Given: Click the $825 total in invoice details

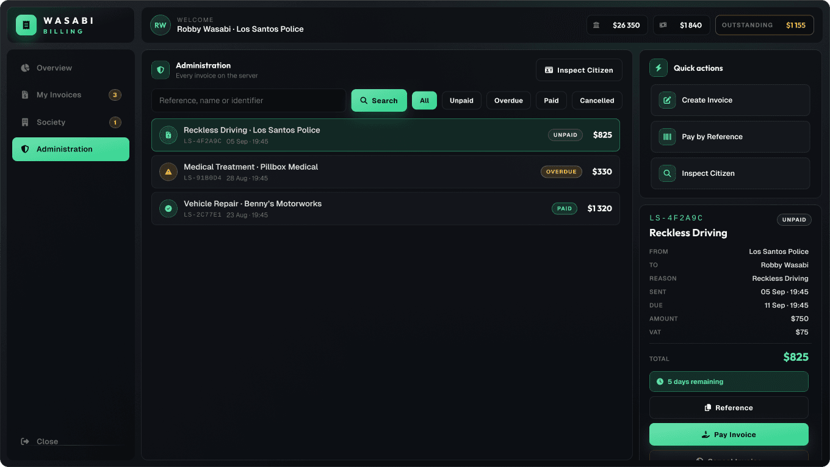Looking at the screenshot, I should pyautogui.click(x=796, y=357).
